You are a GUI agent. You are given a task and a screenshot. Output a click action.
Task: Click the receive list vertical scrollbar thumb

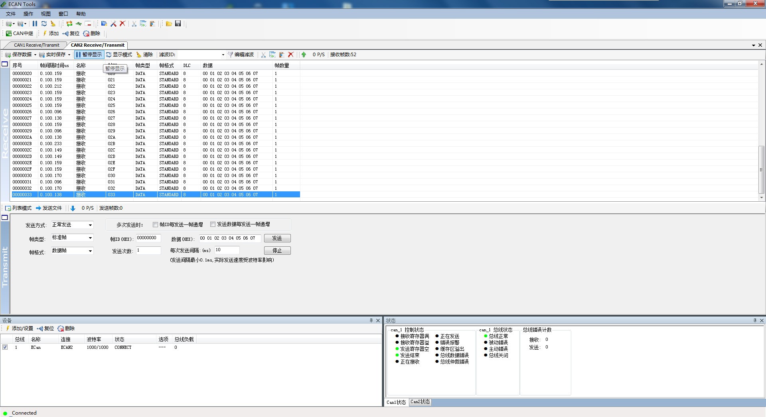(761, 169)
